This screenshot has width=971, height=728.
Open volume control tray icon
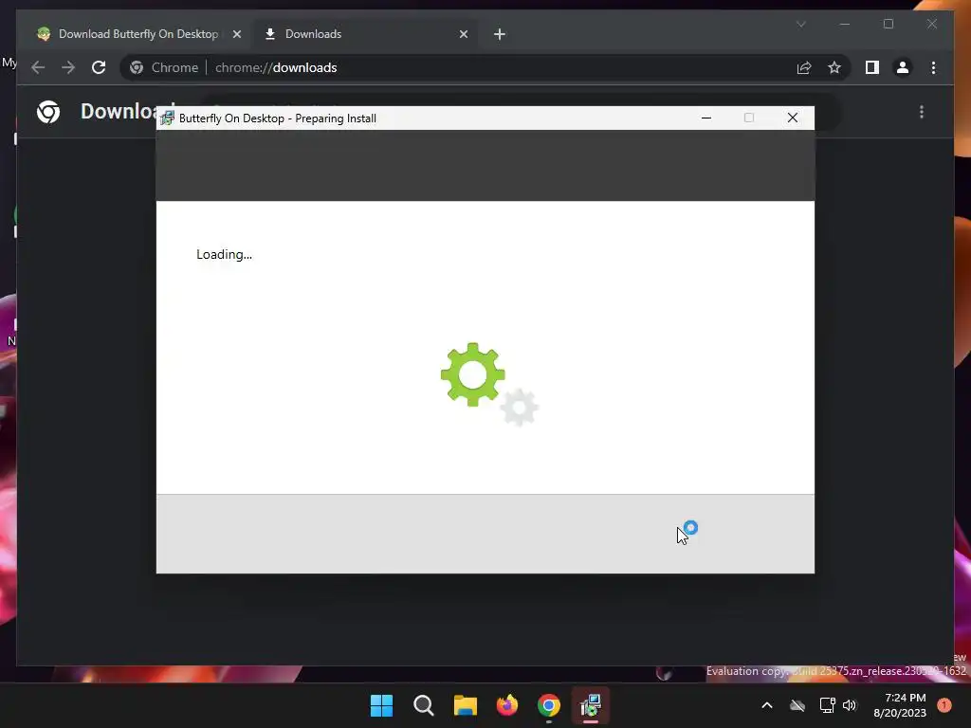850,705
